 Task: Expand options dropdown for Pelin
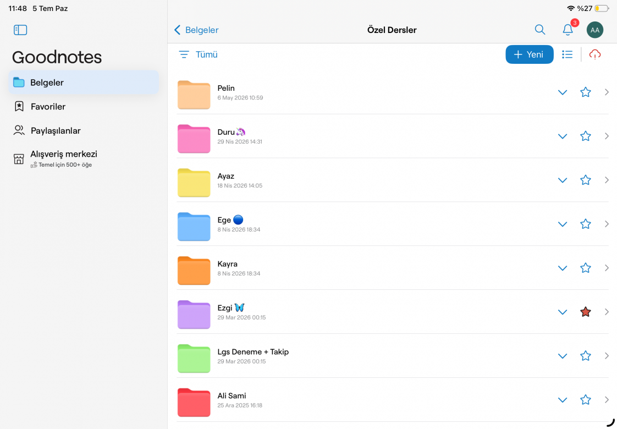coord(563,92)
